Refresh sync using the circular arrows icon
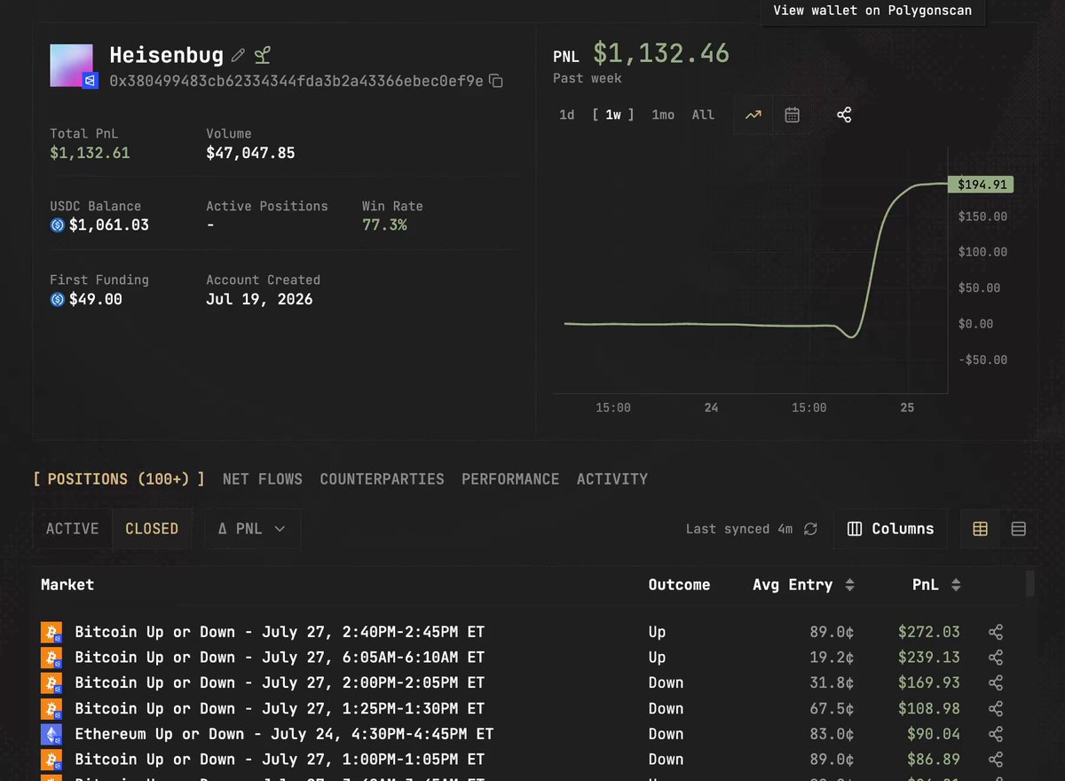1065x781 pixels. click(x=810, y=529)
